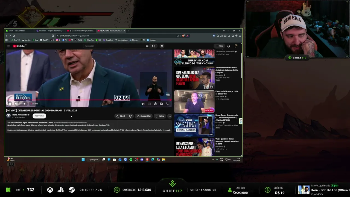Expand the 'Lives & Videos' bookmark folder

point(121,40)
